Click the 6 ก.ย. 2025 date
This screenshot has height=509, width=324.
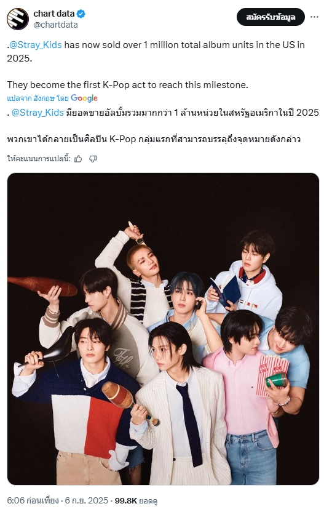87,500
